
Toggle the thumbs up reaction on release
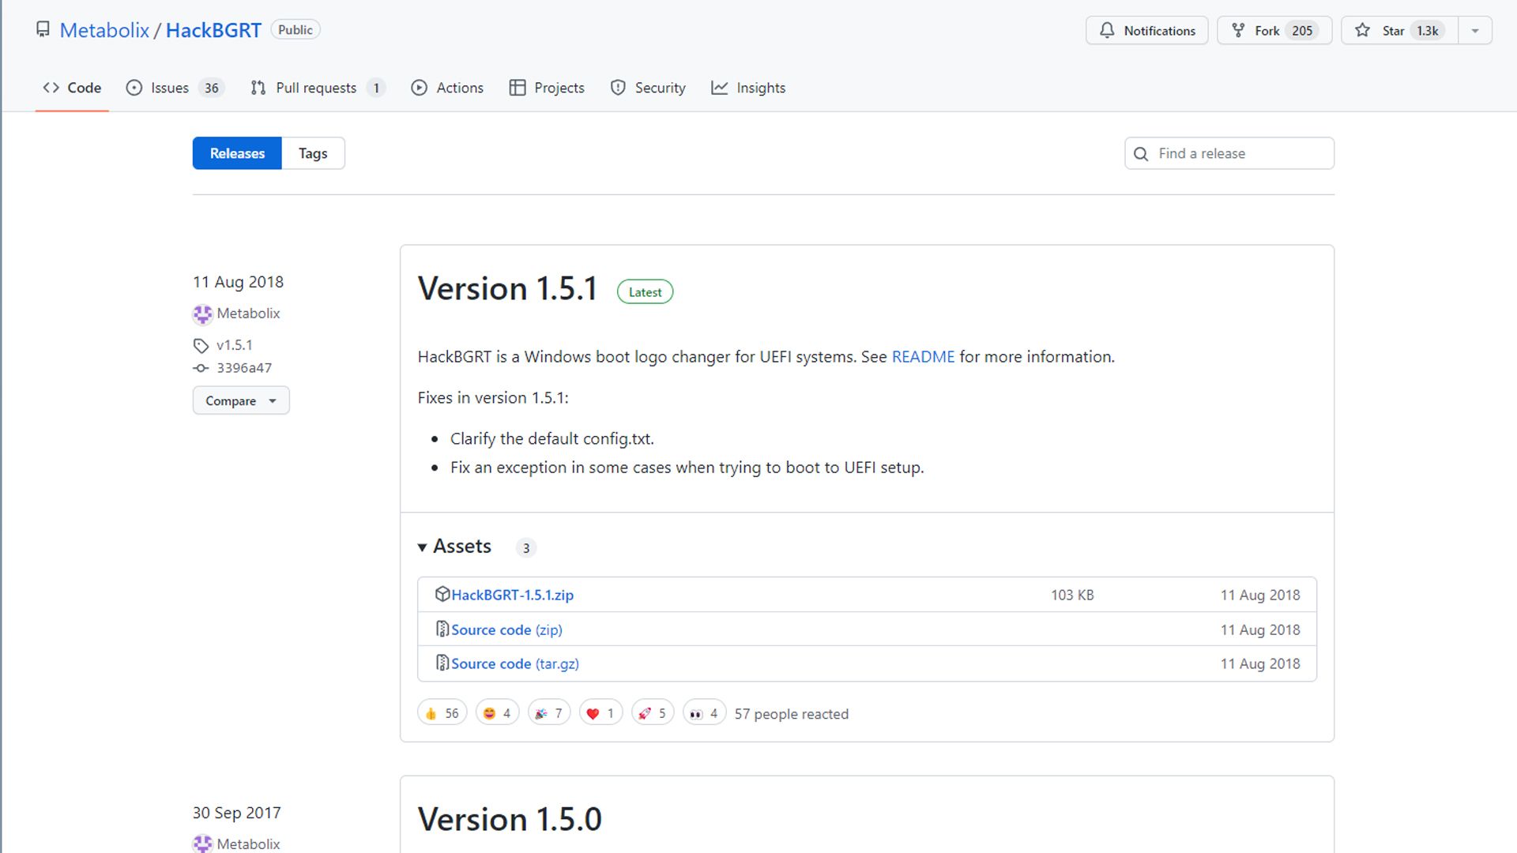click(441, 713)
